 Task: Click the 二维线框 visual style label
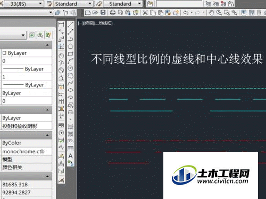pyautogui.click(x=104, y=23)
